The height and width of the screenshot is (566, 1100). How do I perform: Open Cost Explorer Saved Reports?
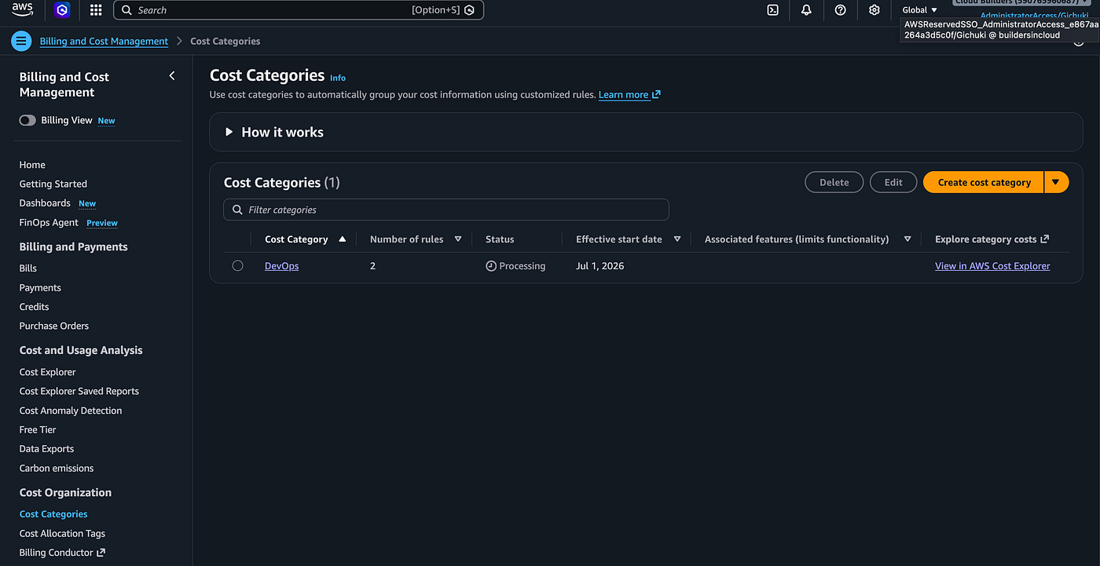(79, 391)
